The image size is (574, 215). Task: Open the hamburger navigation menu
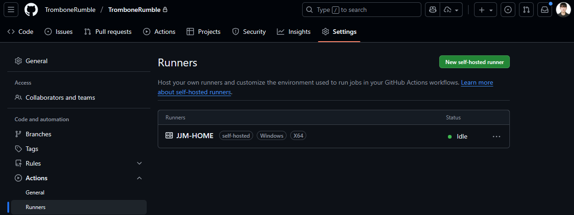pyautogui.click(x=11, y=10)
